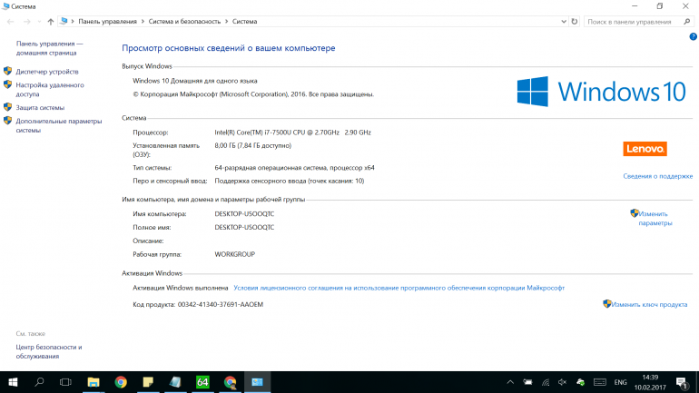This screenshot has height=393, width=699.
Task: Click battery icon in the system tray
Action: 527,382
